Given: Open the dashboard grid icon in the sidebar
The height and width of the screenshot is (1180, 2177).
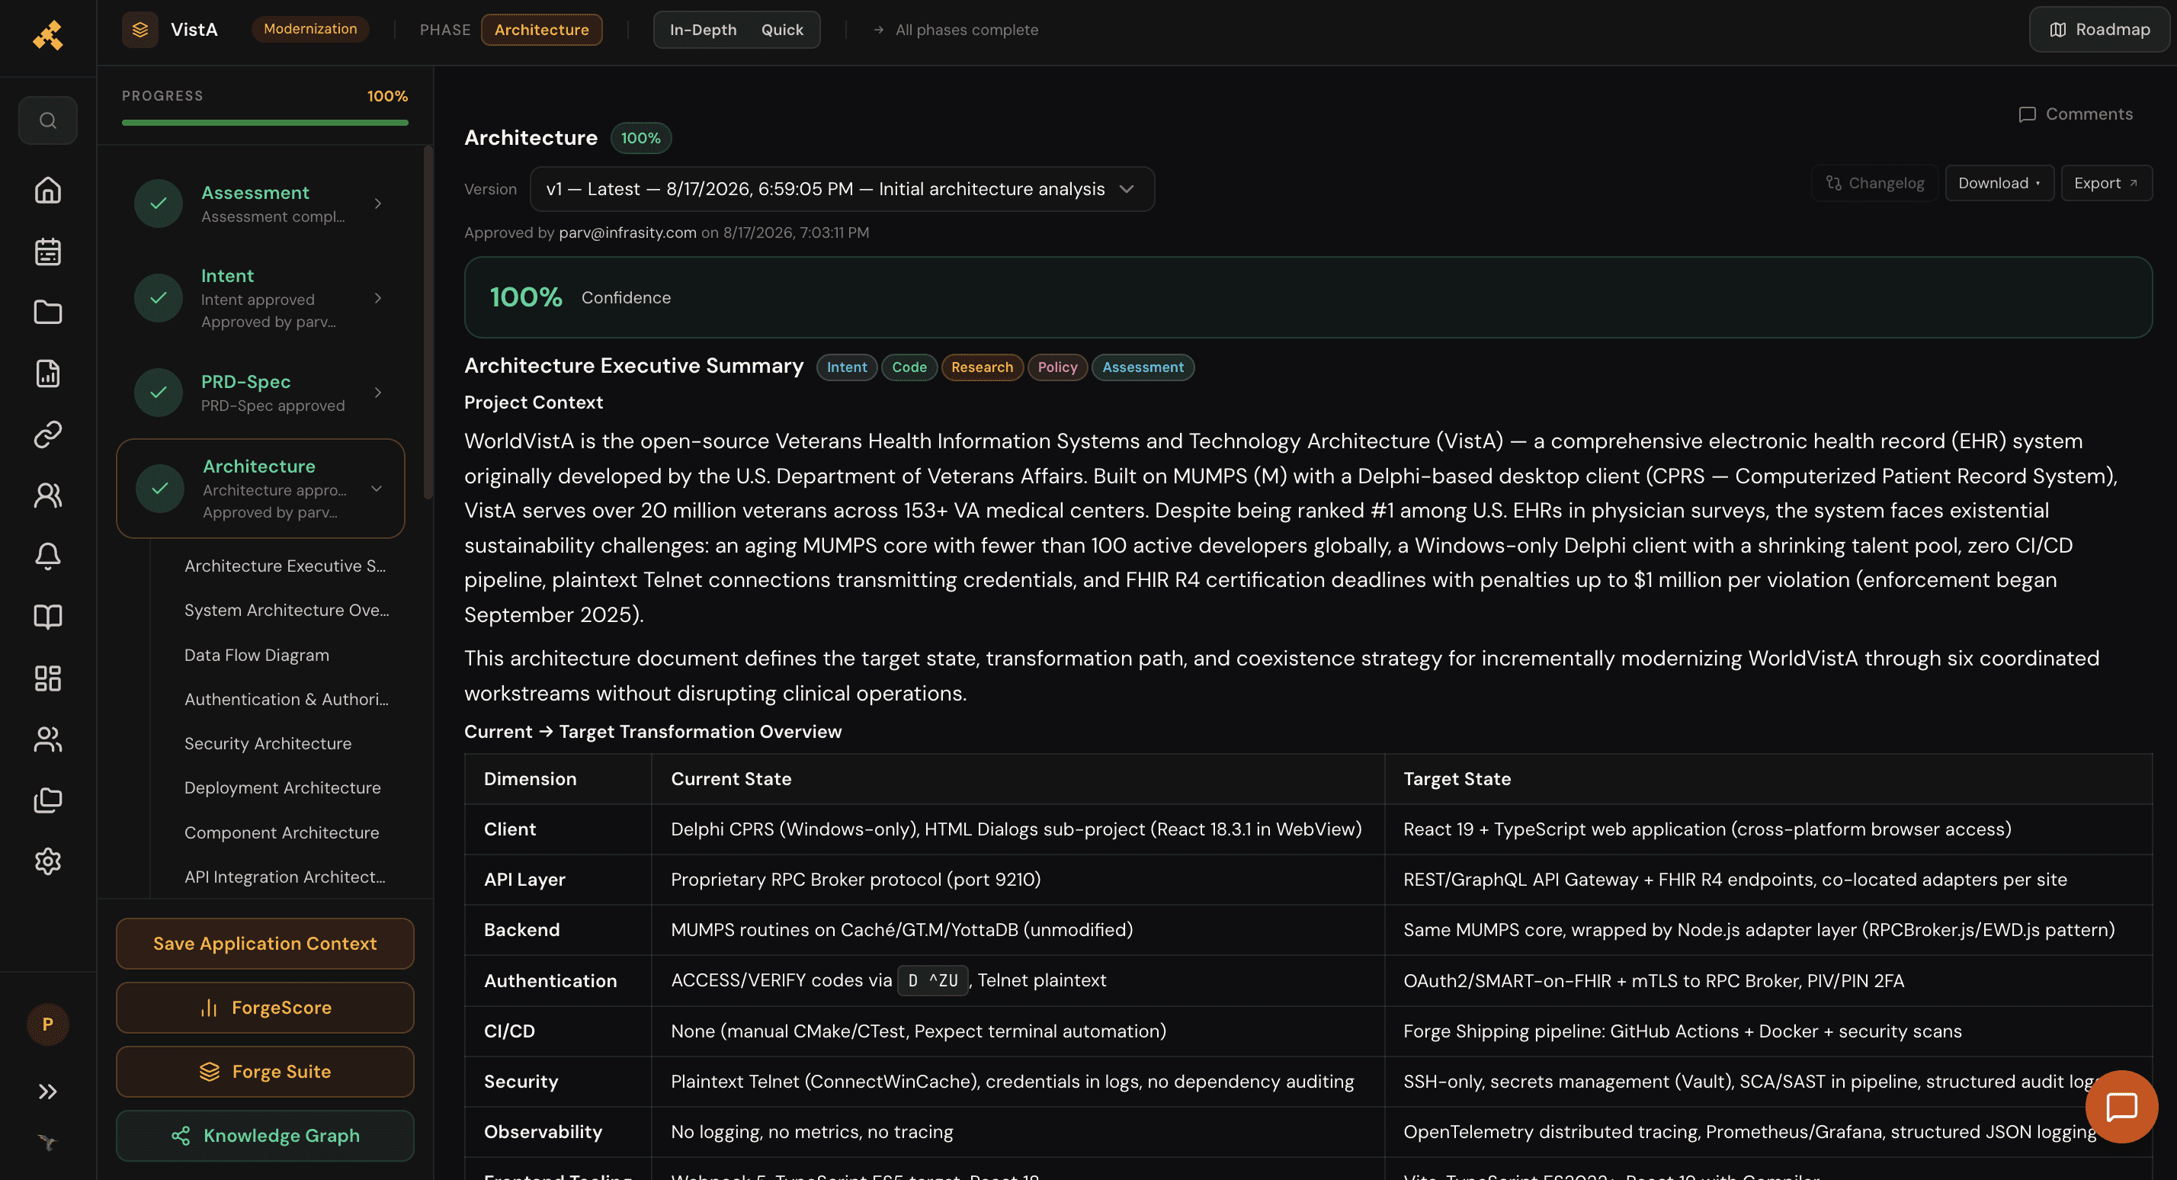Looking at the screenshot, I should tap(48, 678).
